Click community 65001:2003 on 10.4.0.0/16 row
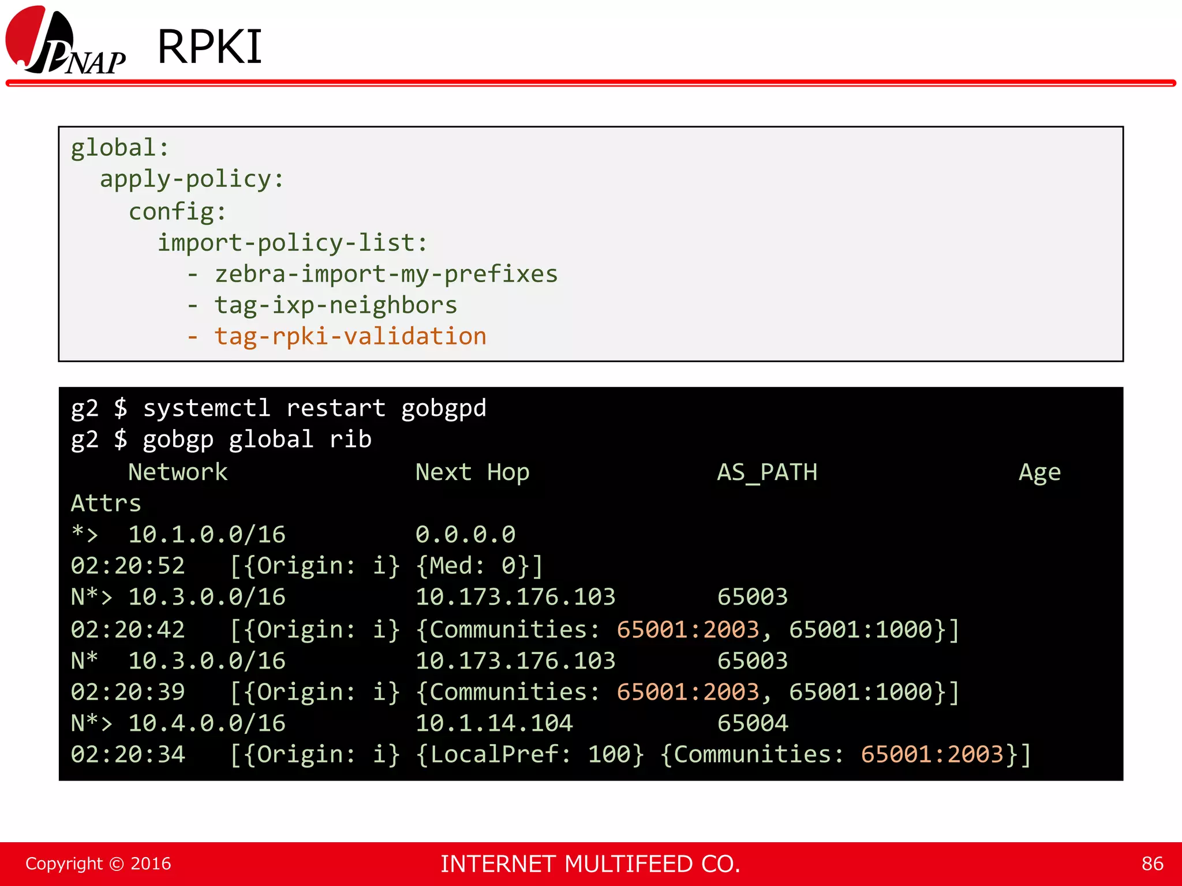The image size is (1182, 886). pyautogui.click(x=933, y=754)
